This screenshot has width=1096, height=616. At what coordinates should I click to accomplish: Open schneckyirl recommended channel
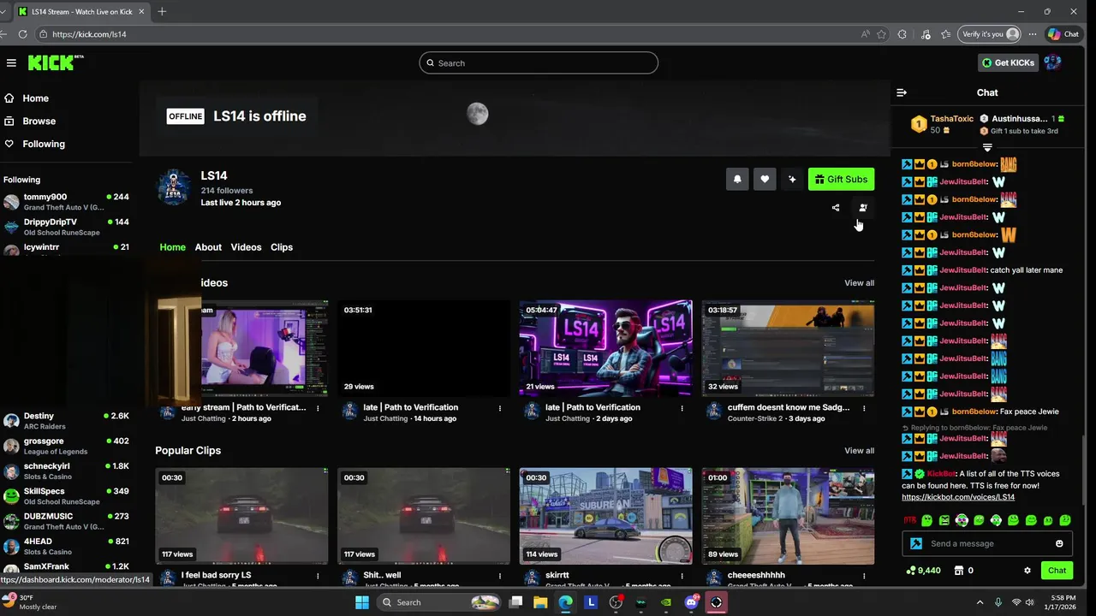coord(67,471)
